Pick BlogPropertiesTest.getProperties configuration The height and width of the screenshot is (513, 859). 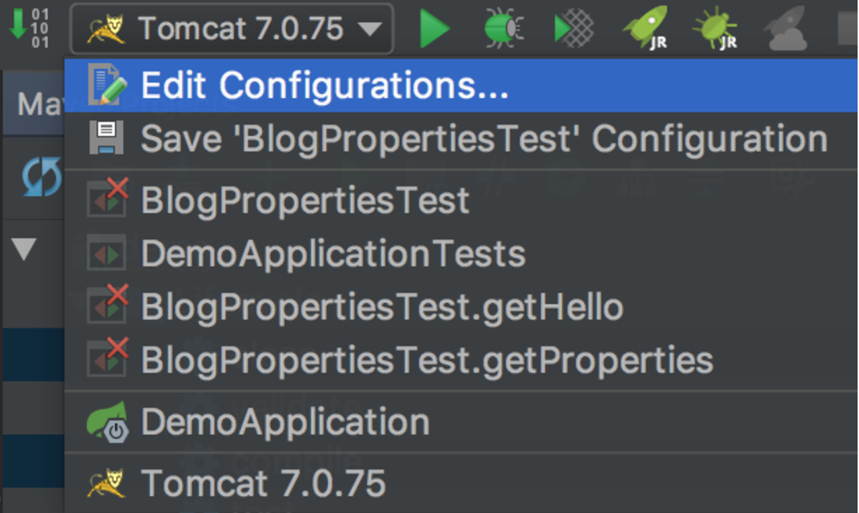(x=427, y=360)
